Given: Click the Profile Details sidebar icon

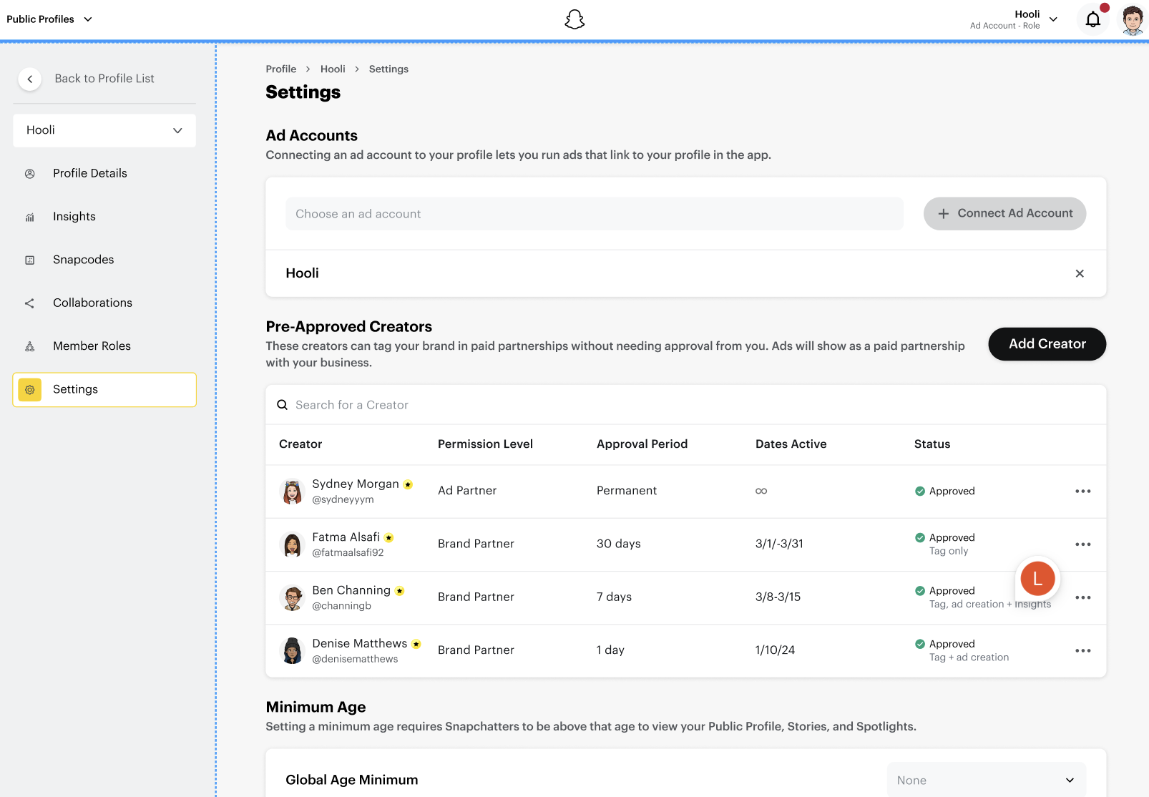Looking at the screenshot, I should [x=30, y=174].
